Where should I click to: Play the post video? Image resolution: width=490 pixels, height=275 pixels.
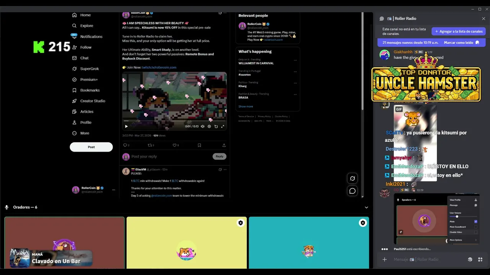(x=126, y=126)
